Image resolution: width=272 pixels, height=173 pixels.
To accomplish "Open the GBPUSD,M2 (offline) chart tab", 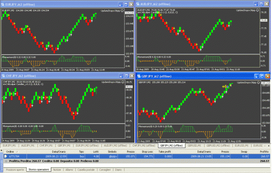I will pyautogui.click(x=218, y=146).
